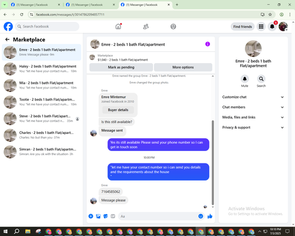Open the action center notifications icon
295x236 pixels.
point(287,231)
